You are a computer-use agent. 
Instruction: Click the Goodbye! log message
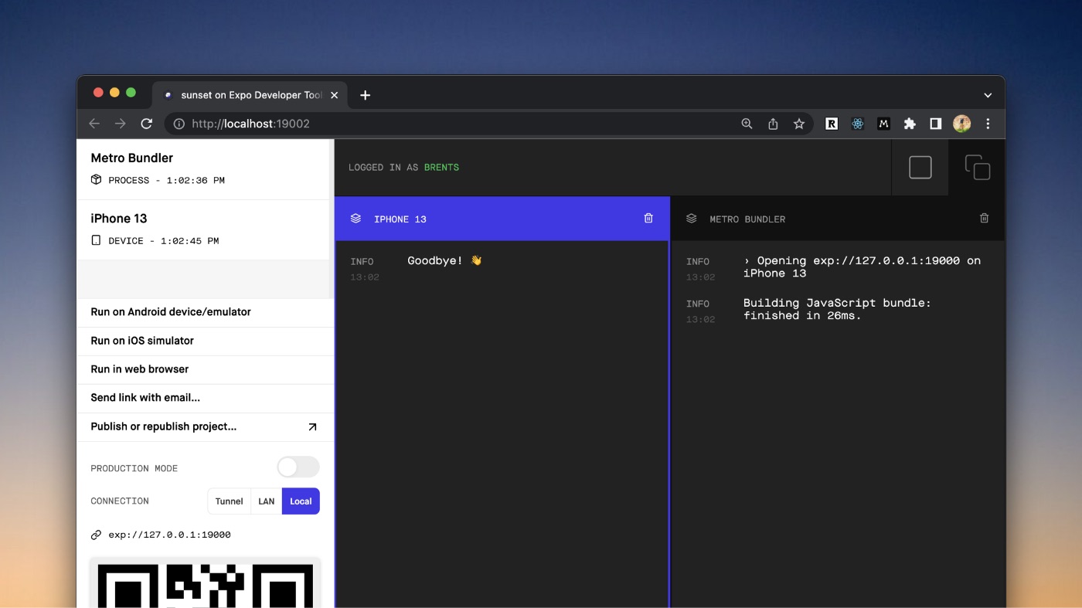click(444, 261)
